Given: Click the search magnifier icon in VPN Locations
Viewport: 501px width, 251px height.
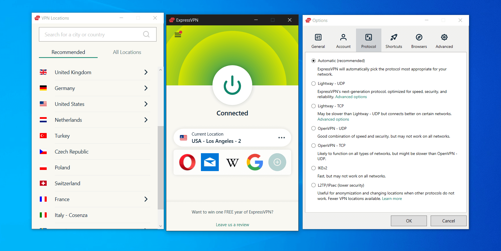Looking at the screenshot, I should click(146, 34).
